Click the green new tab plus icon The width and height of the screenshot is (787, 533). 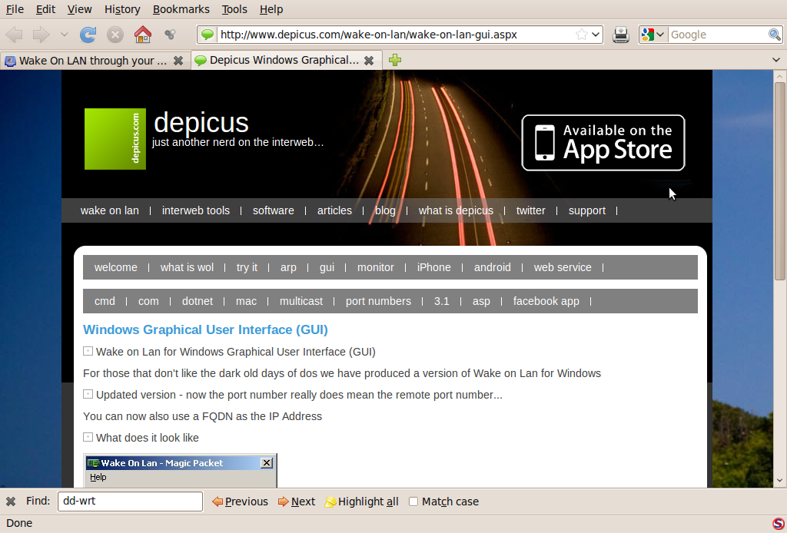(x=395, y=60)
